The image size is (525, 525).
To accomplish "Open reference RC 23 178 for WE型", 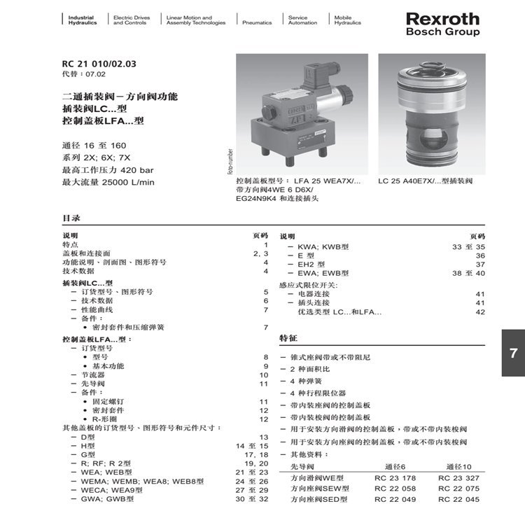I will (395, 478).
